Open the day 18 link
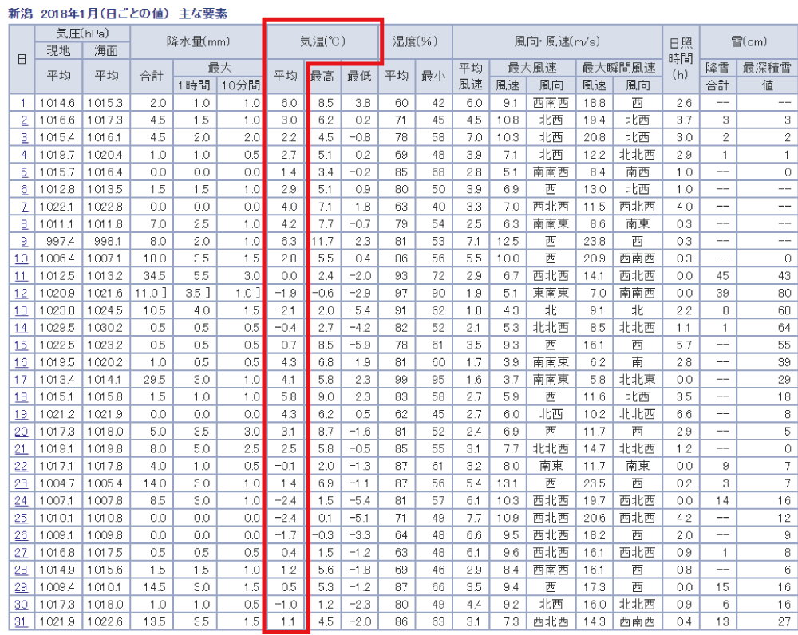Screen dimensions: 798x635 tap(24, 396)
